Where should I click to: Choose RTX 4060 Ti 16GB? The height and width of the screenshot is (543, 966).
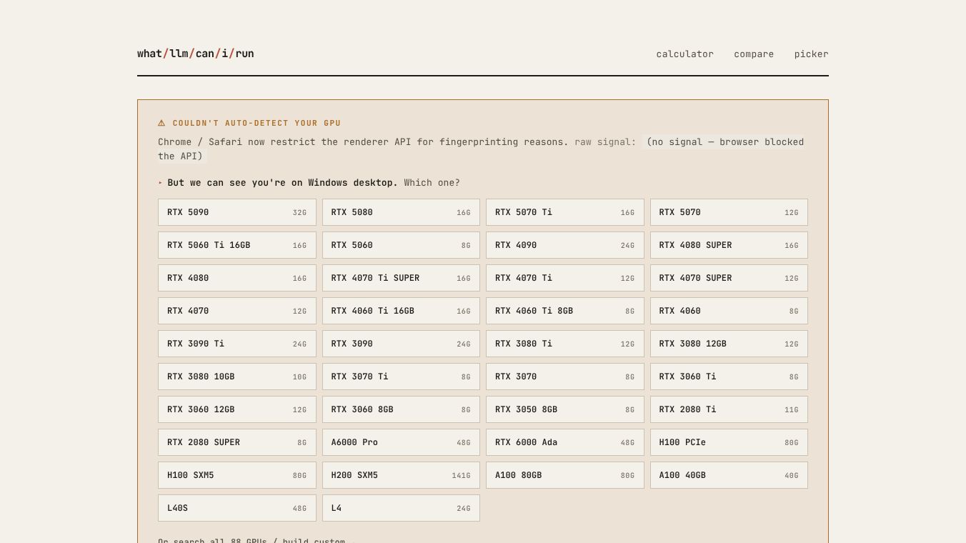point(401,311)
